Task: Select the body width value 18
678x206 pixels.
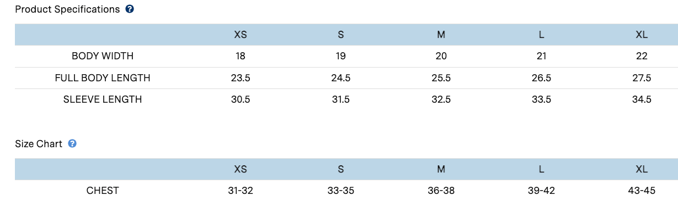Action: click(x=241, y=56)
